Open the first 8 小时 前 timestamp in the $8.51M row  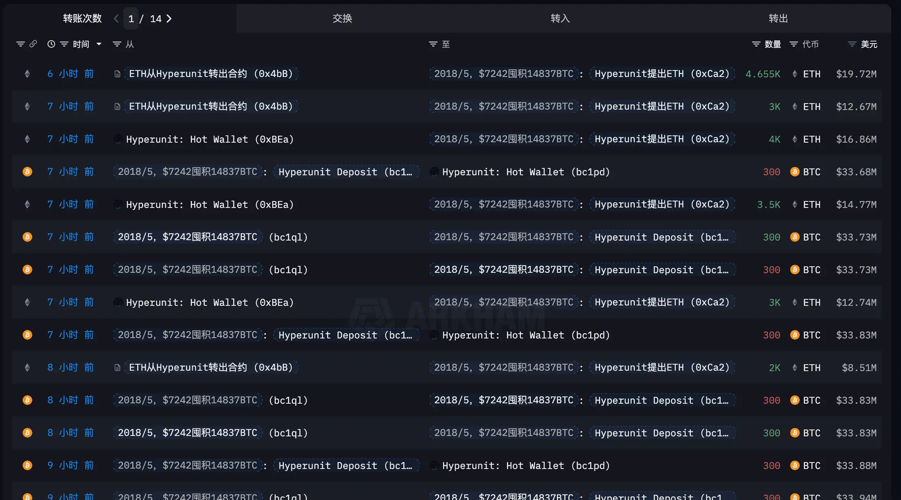click(71, 367)
